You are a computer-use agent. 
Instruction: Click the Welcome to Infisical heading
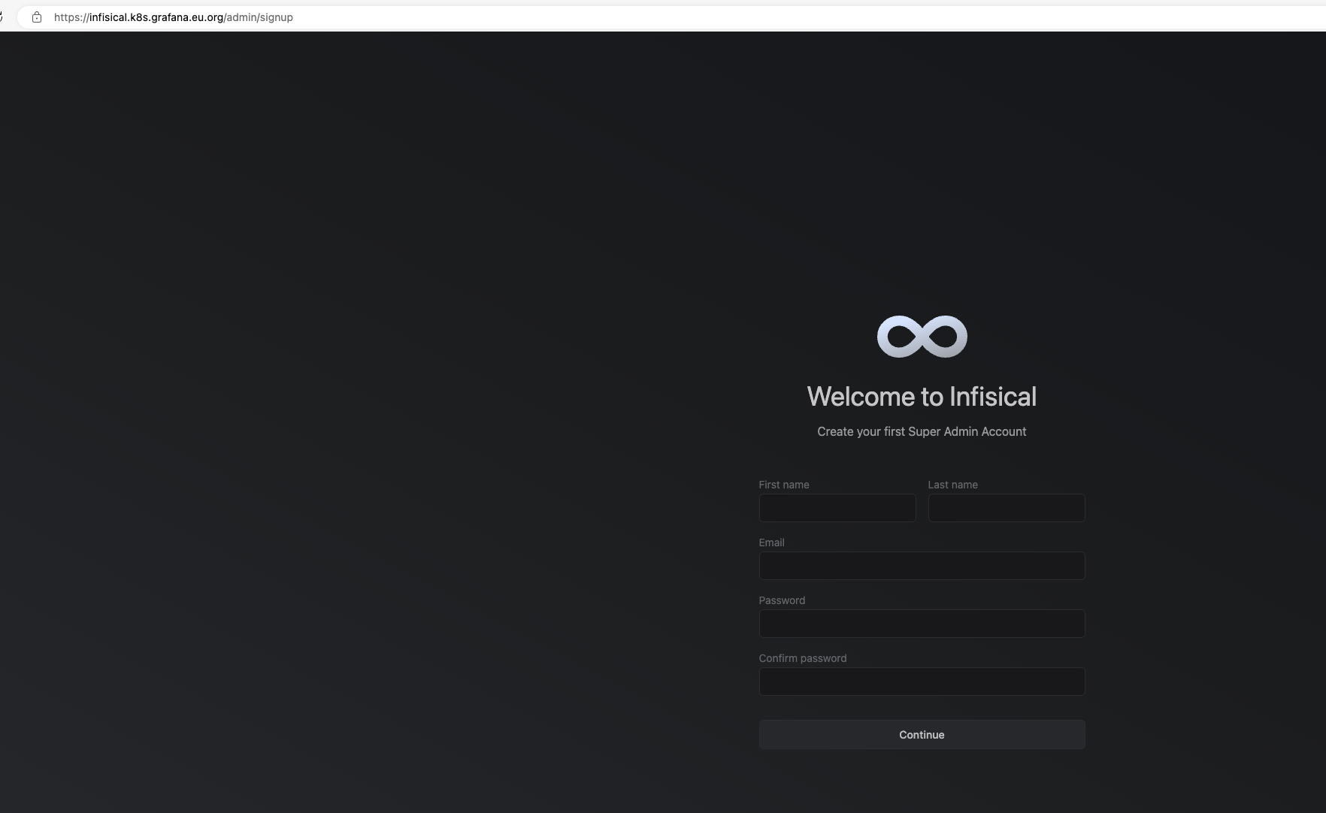[921, 396]
